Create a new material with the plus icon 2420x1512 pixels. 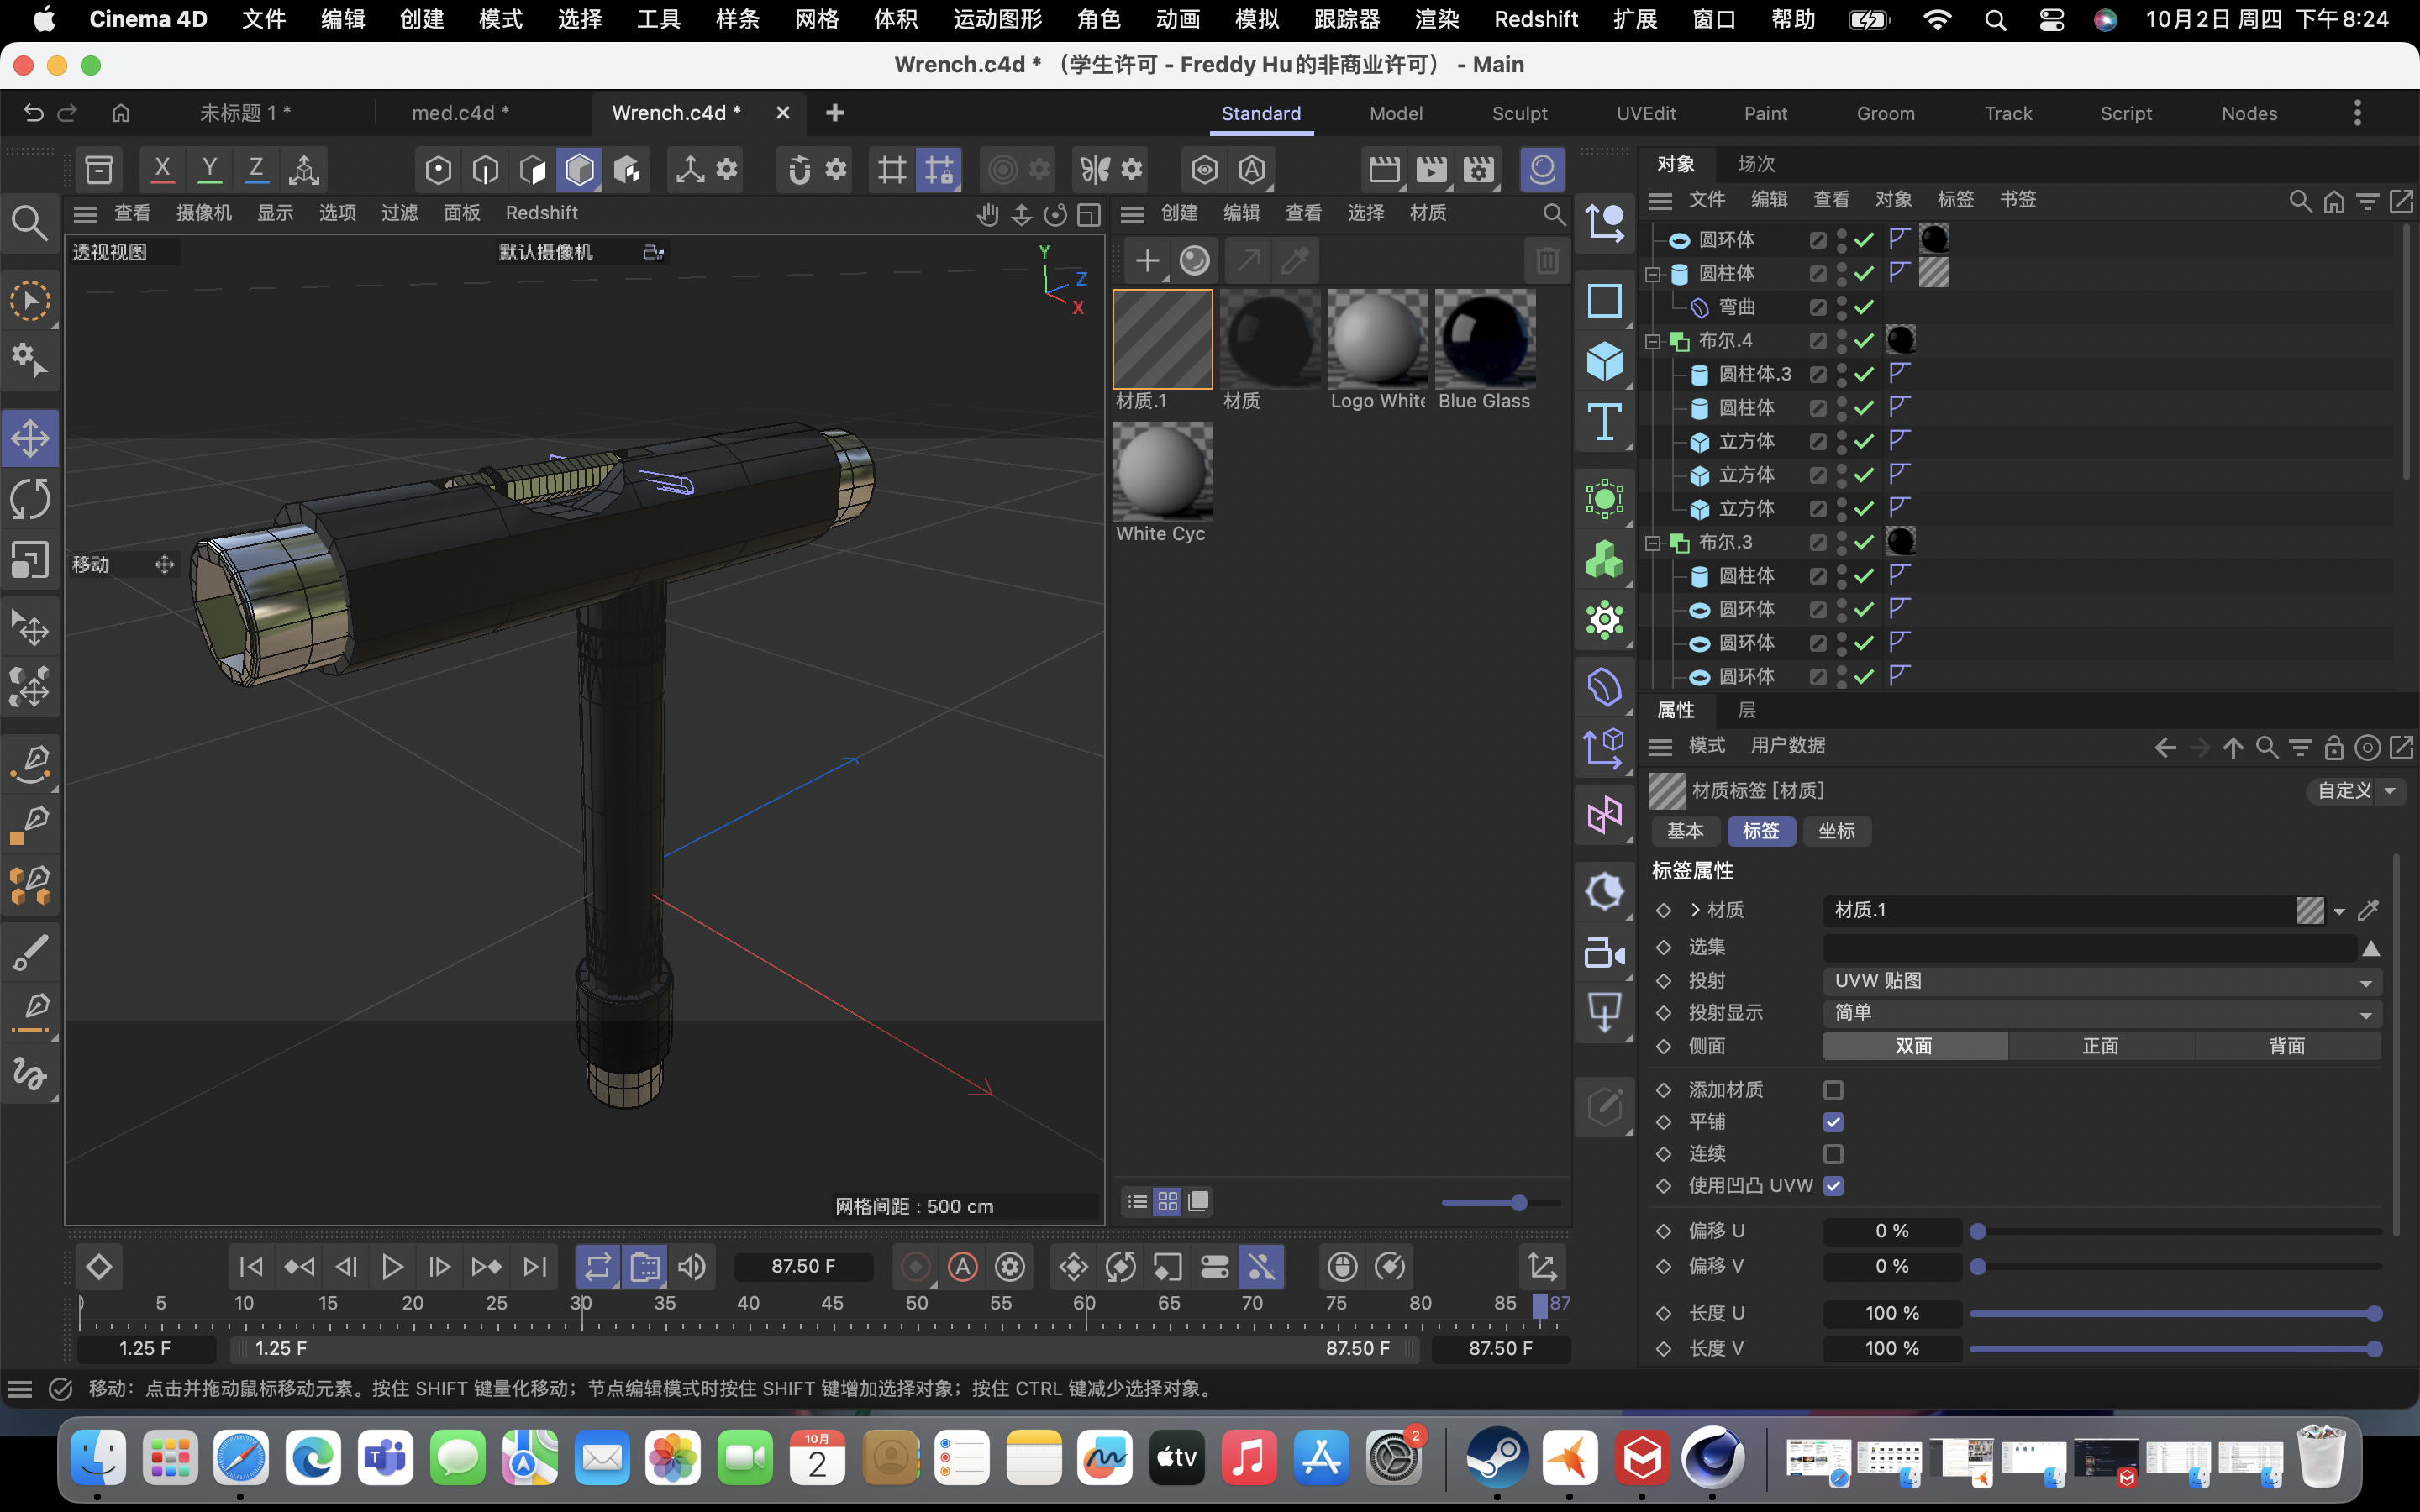pos(1146,260)
